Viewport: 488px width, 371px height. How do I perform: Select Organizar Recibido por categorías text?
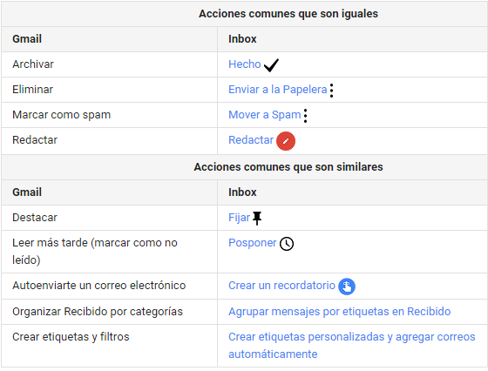pyautogui.click(x=98, y=312)
